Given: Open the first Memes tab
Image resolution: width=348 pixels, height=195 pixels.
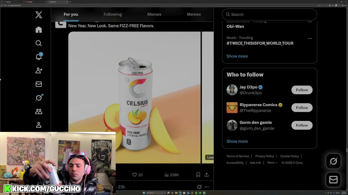Looking at the screenshot, I should point(154,14).
